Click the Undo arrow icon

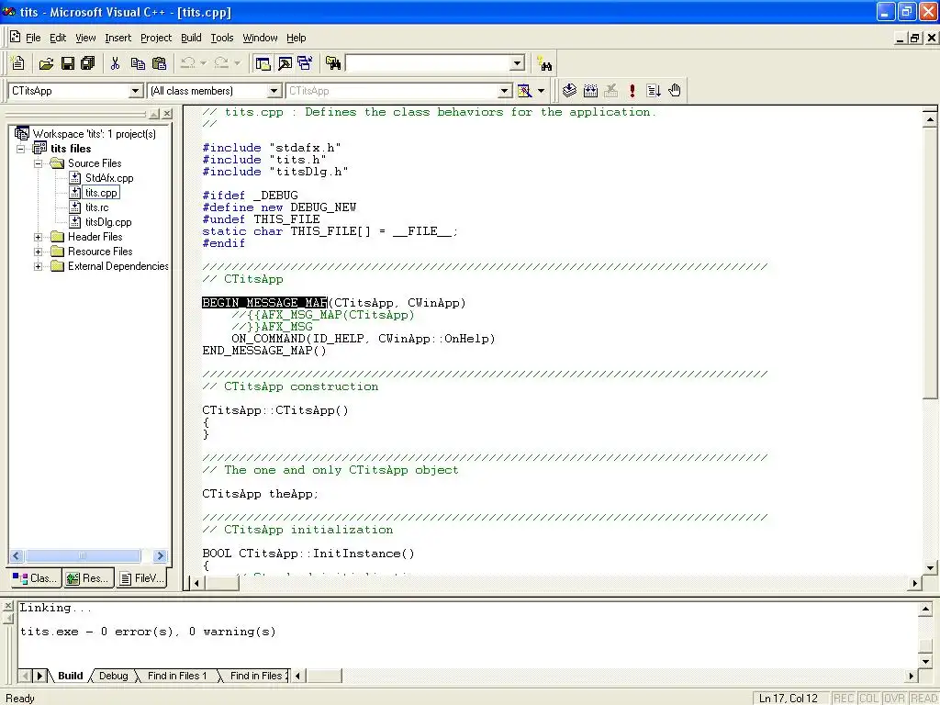pos(187,63)
